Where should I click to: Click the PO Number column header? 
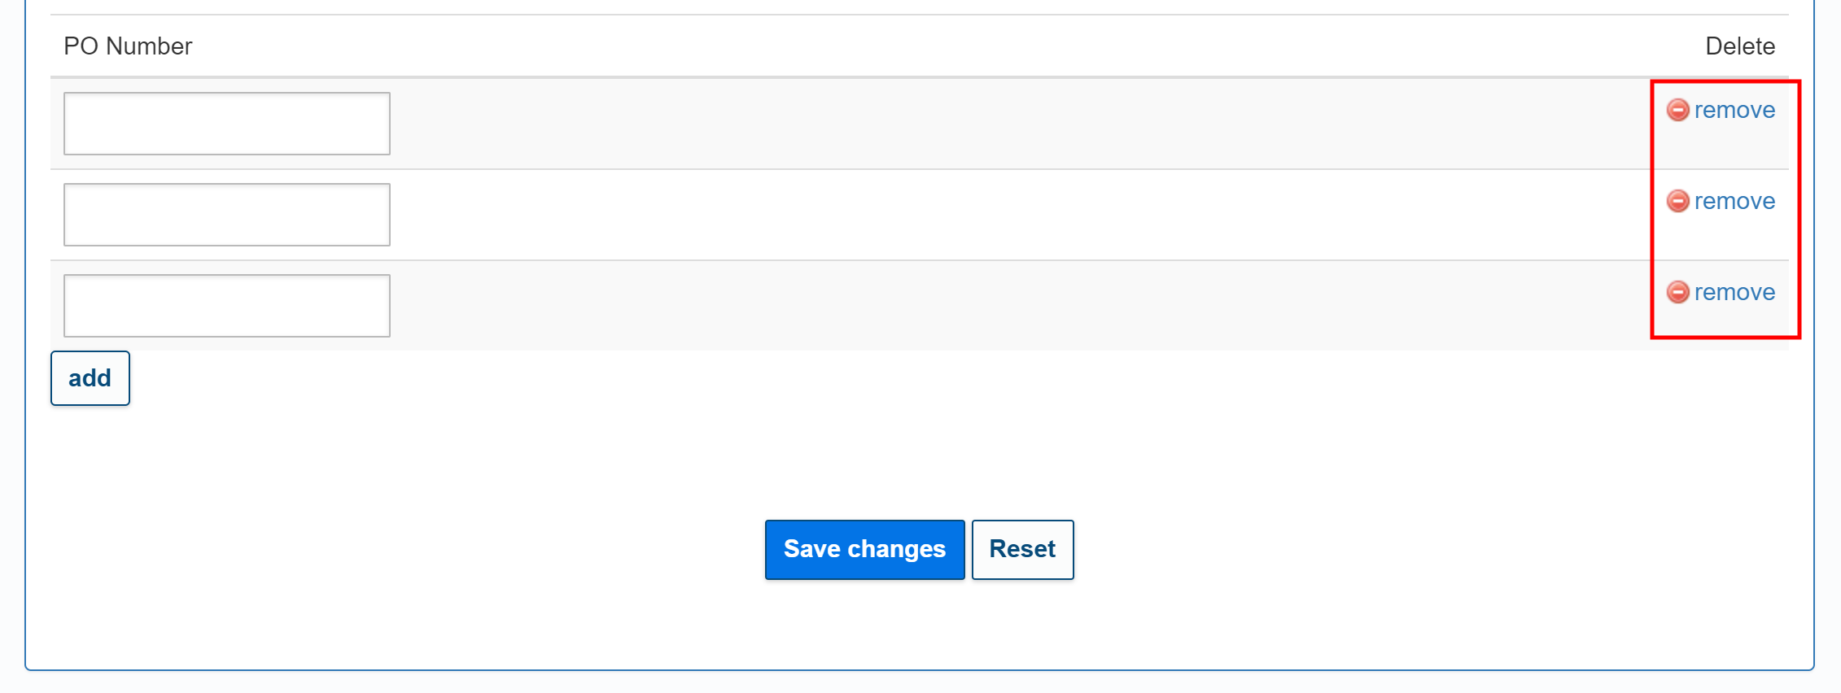click(x=128, y=46)
